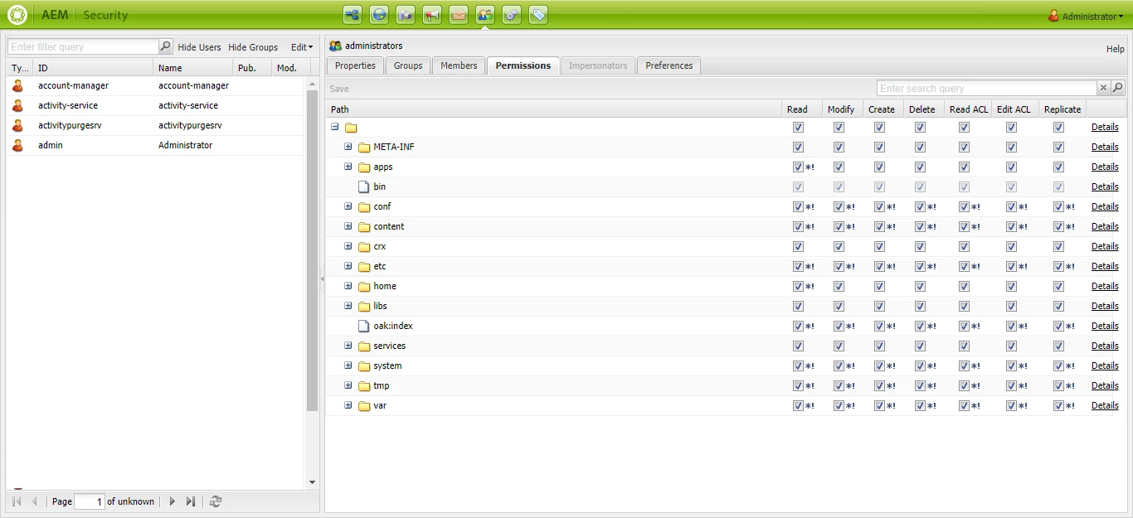This screenshot has height=518, width=1133.
Task: Click the Enter filter query field
Action: [83, 46]
